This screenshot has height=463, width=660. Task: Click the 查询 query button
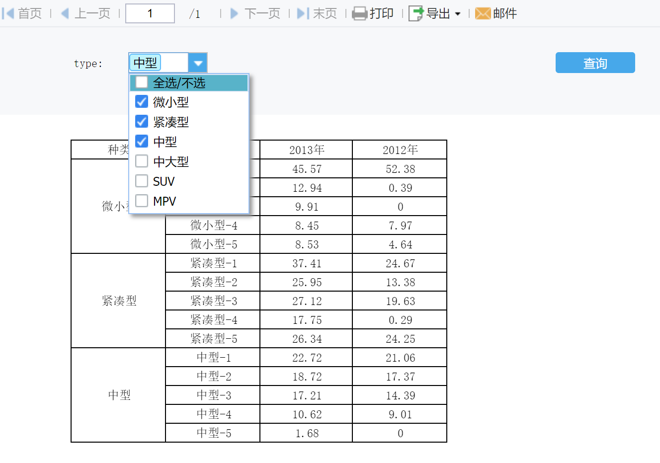[595, 63]
